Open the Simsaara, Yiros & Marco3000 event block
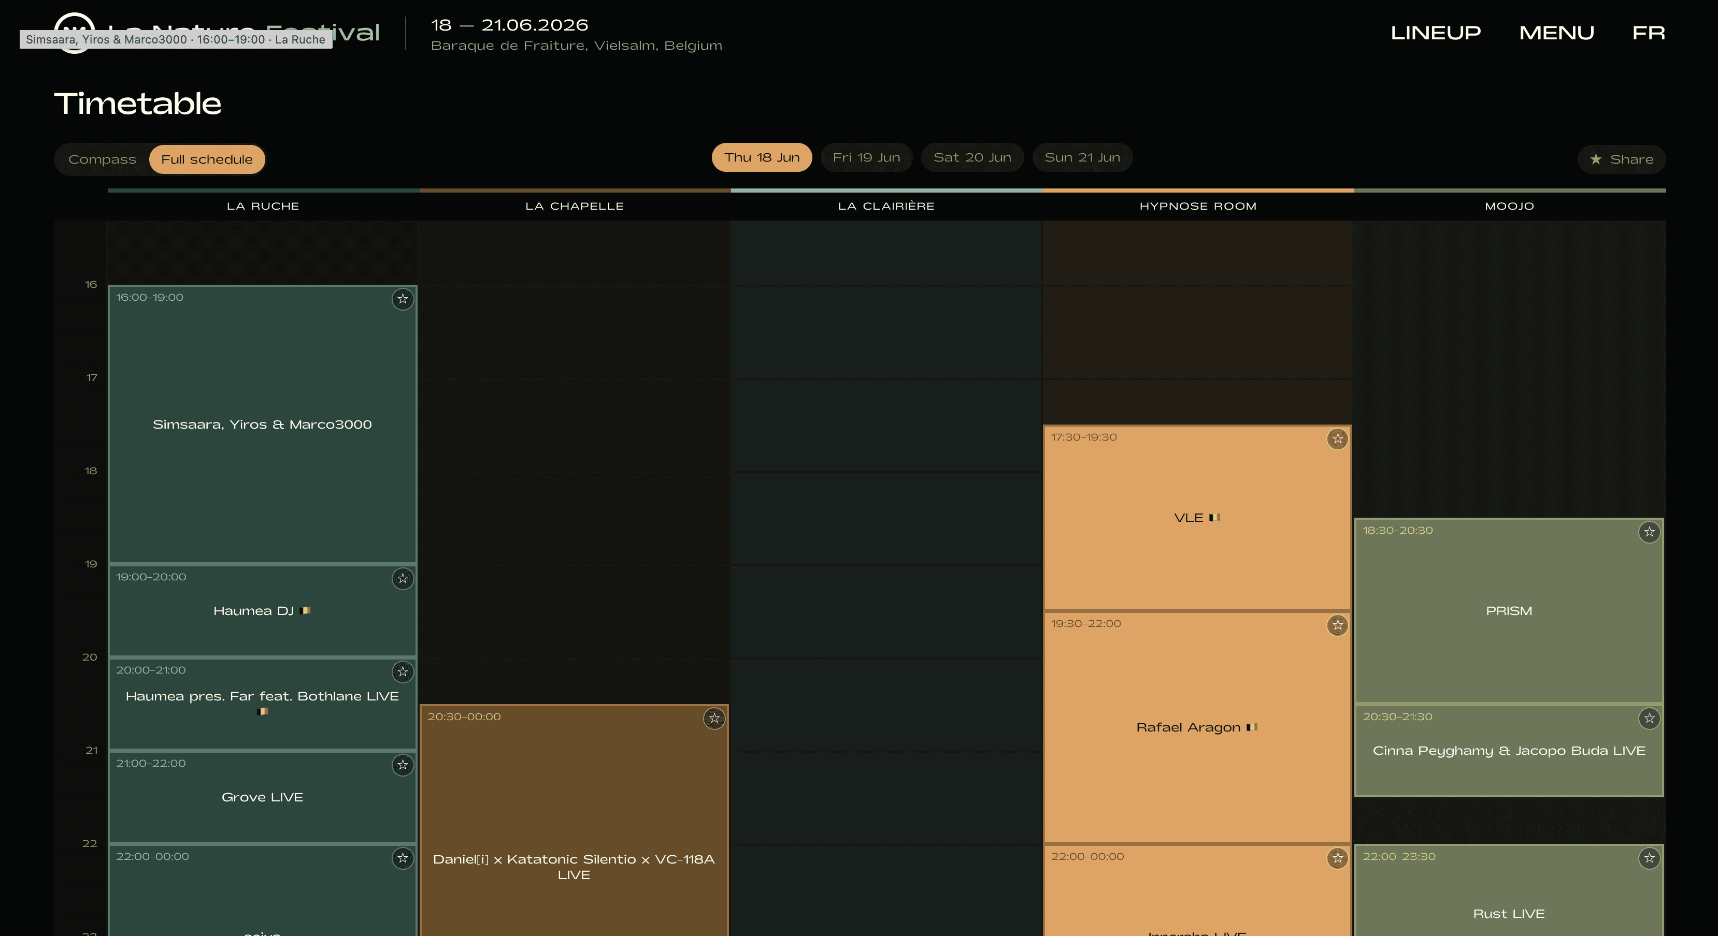The height and width of the screenshot is (936, 1718). pyautogui.click(x=262, y=425)
